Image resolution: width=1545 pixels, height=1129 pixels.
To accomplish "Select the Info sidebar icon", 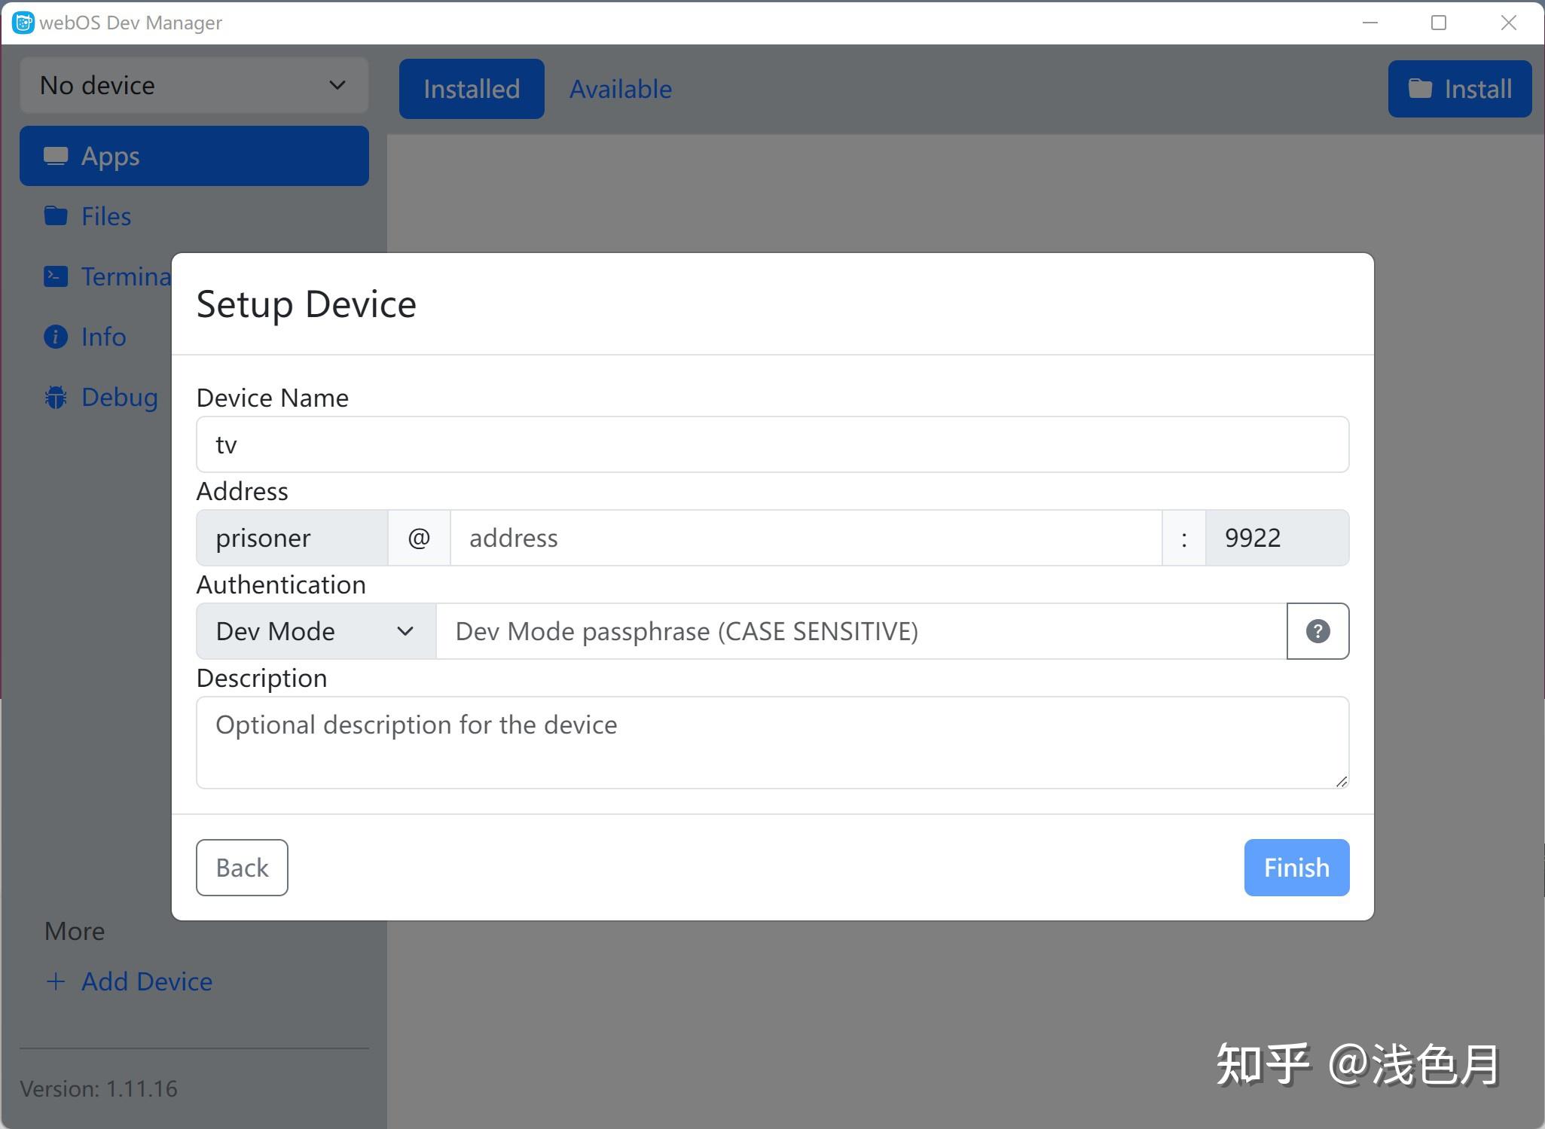I will click(56, 336).
